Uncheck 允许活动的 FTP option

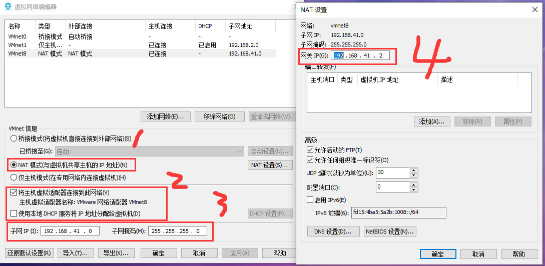point(310,150)
